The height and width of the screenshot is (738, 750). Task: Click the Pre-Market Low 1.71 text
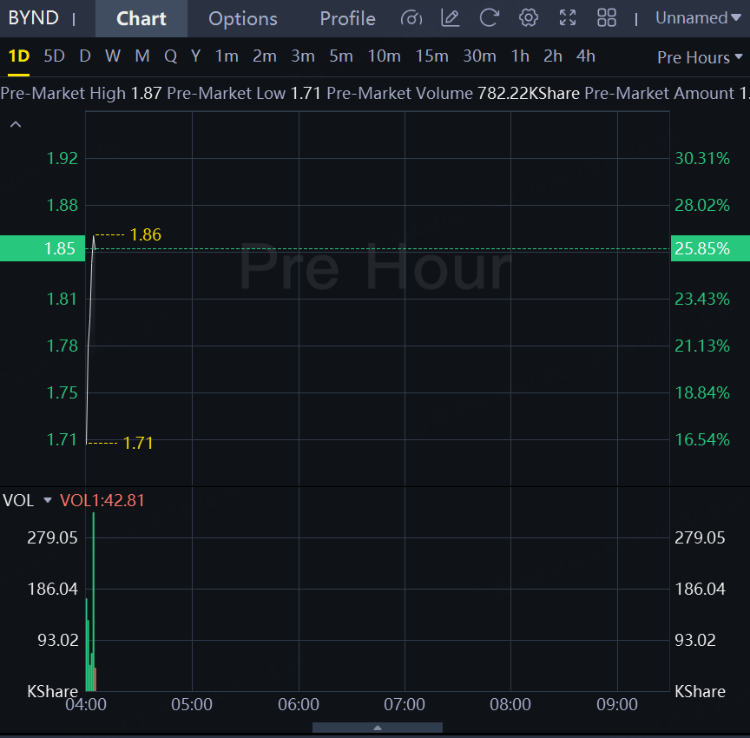244,93
